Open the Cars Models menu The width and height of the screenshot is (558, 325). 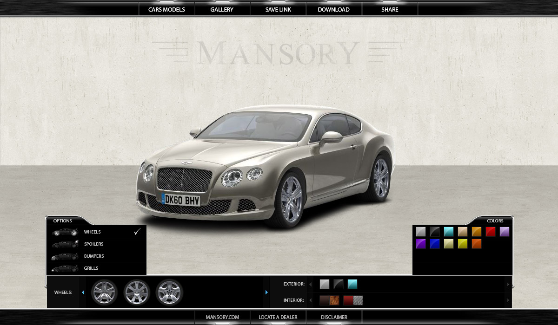point(166,9)
